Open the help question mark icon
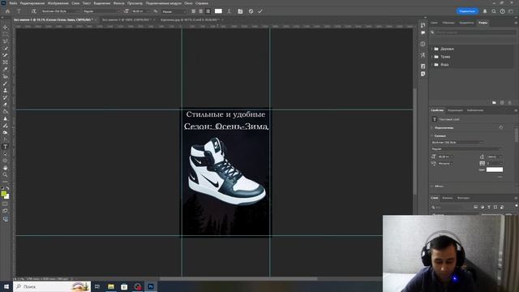519x292 pixels. 503,11
